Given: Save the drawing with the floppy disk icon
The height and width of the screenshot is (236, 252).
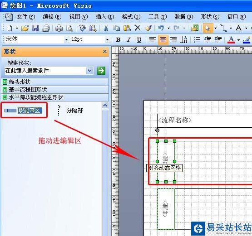Looking at the screenshot, I should pyautogui.click(x=35, y=28).
